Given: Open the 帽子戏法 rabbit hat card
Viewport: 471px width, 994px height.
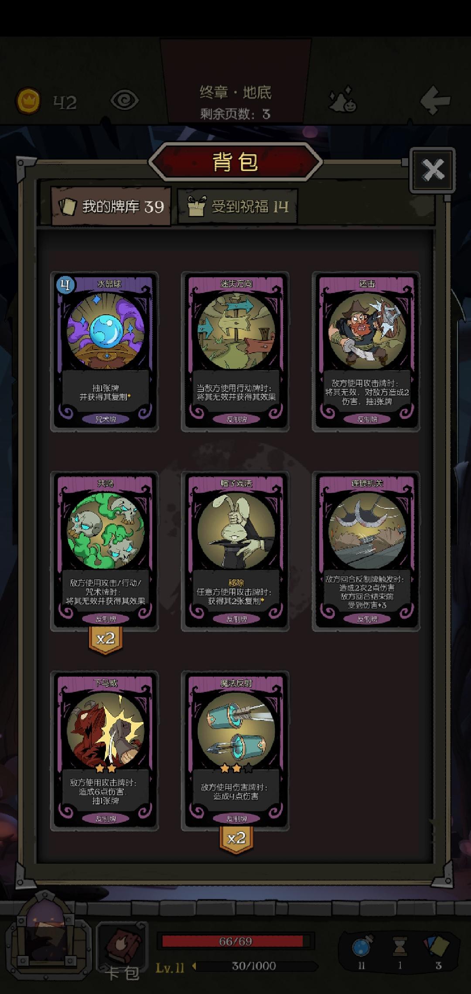Looking at the screenshot, I should 235,551.
